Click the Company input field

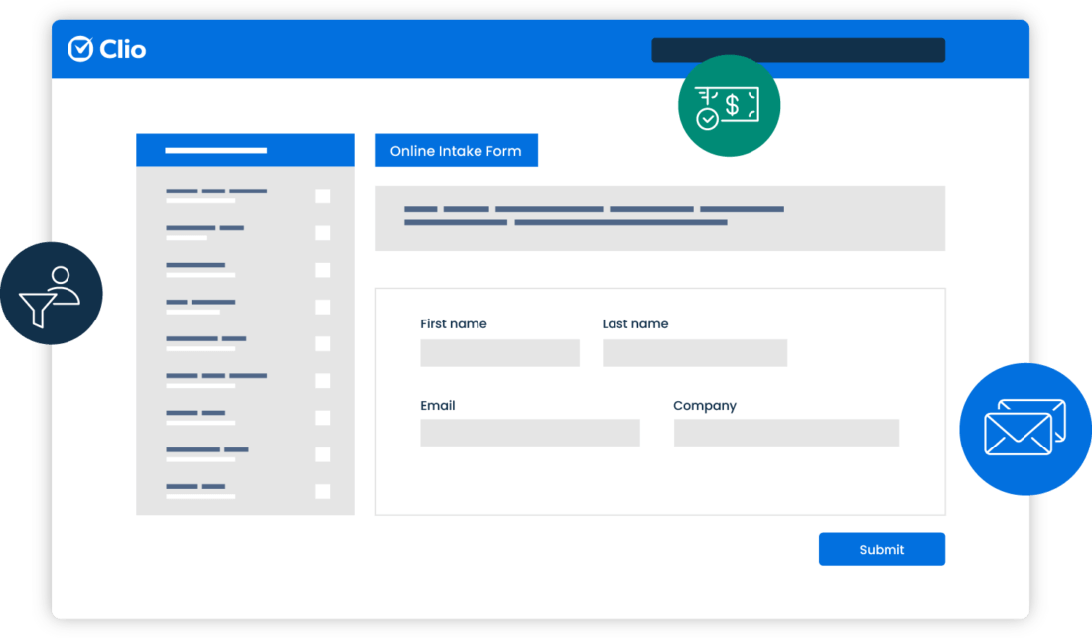pyautogui.click(x=785, y=433)
